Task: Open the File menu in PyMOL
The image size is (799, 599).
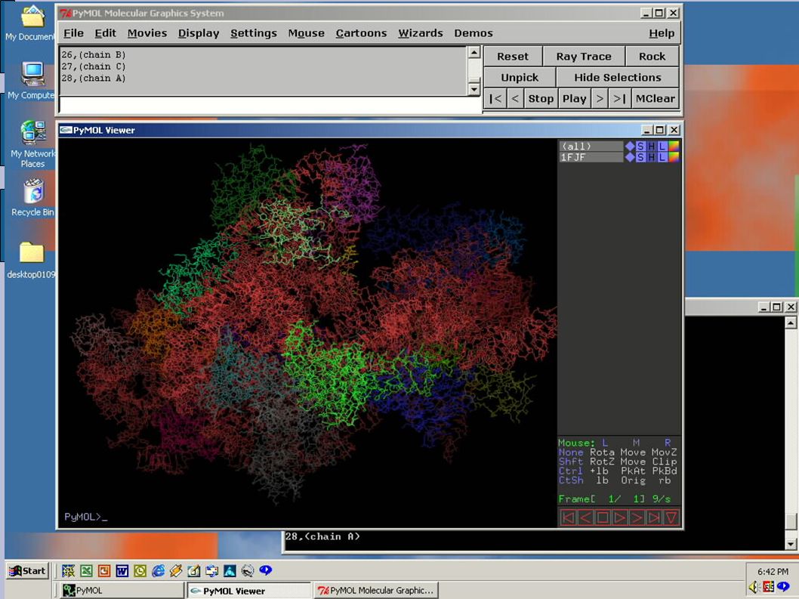Action: (73, 33)
